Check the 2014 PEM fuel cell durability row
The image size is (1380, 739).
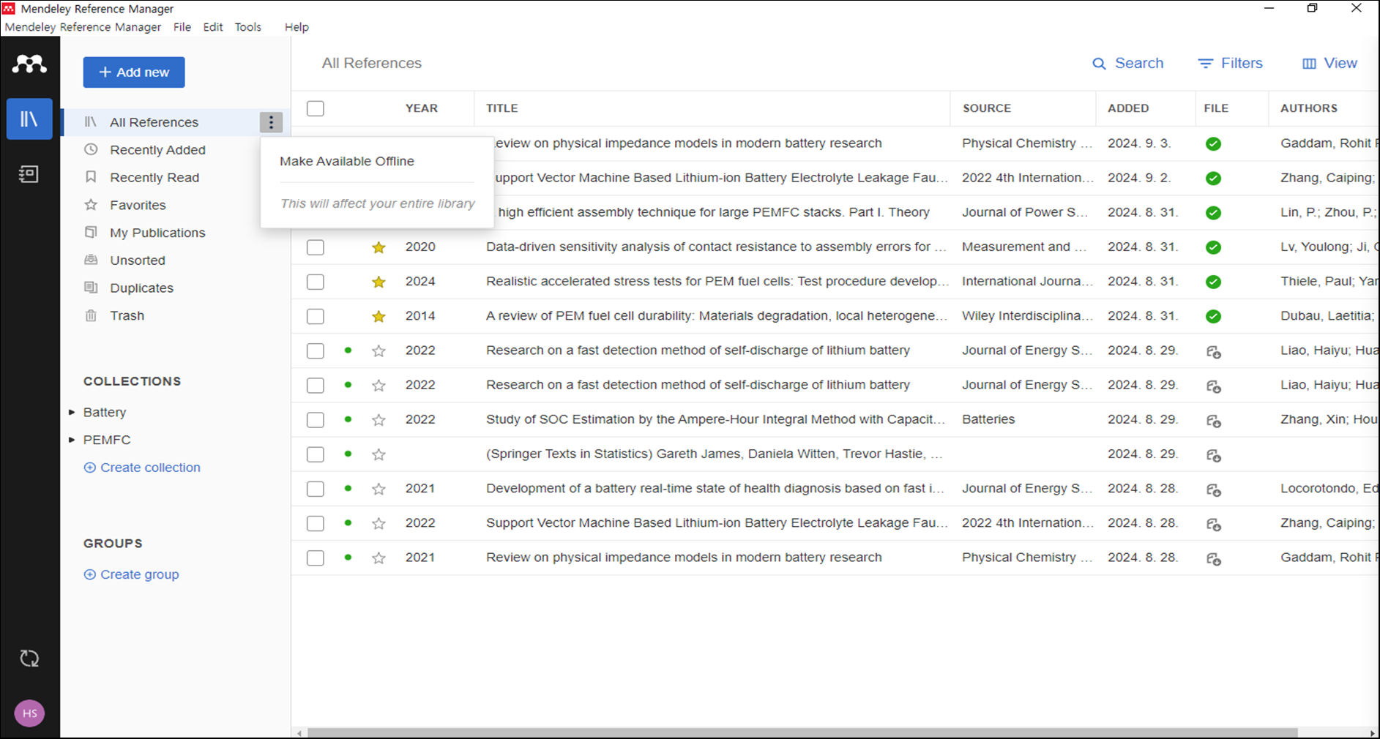pyautogui.click(x=316, y=316)
